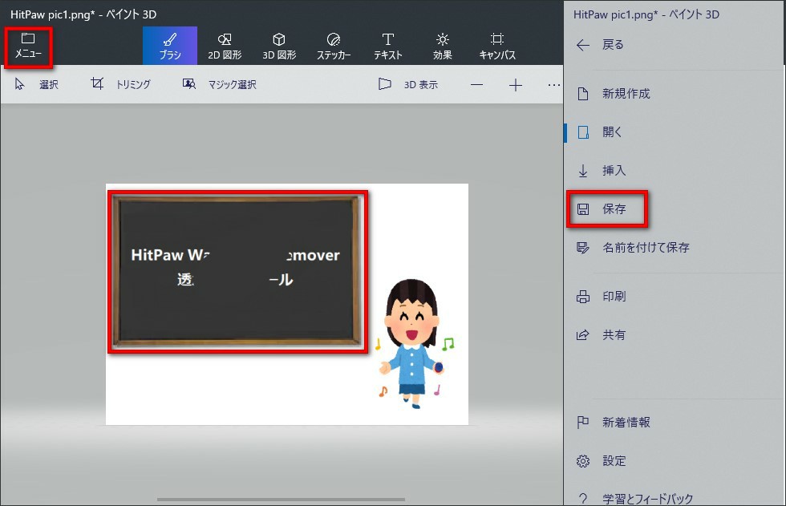Screen dimensions: 786x506
Task: Click the save-as pencil icon
Action: click(x=582, y=248)
